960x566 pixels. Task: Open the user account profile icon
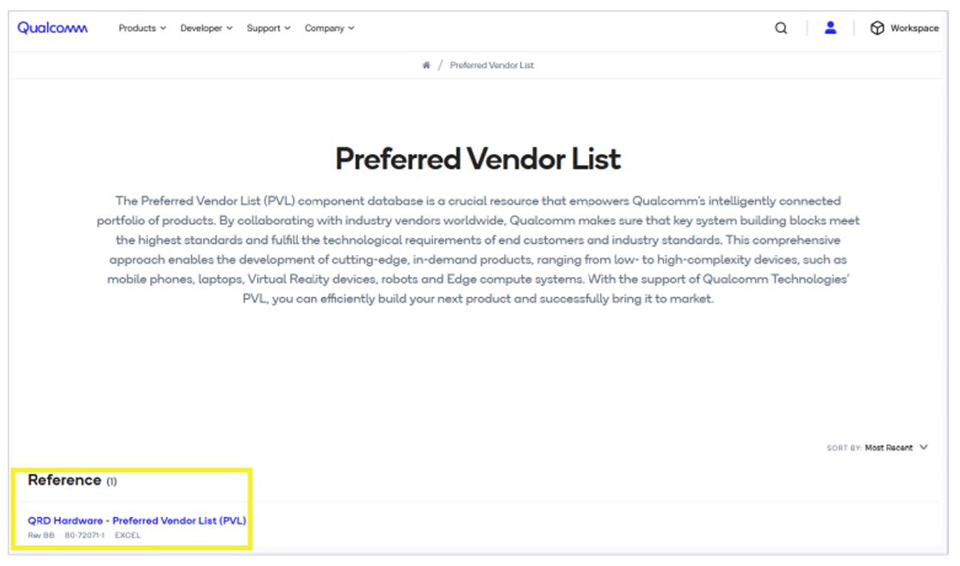pyautogui.click(x=830, y=28)
